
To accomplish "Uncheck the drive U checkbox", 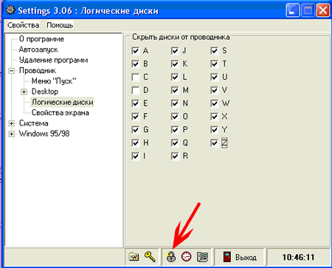I will pos(215,77).
